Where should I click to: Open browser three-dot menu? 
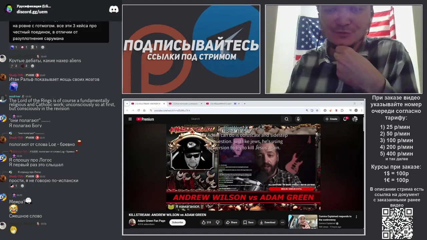coord(361,110)
